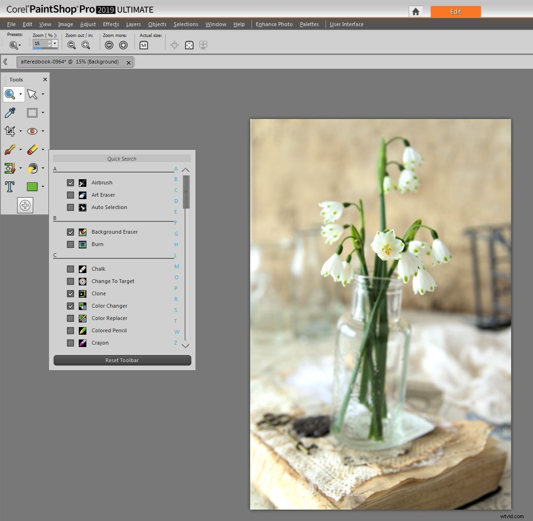Open the Effects menu
Viewport: 533px width, 521px height.
point(110,24)
